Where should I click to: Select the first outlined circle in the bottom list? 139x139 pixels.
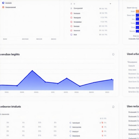point(70,123)
